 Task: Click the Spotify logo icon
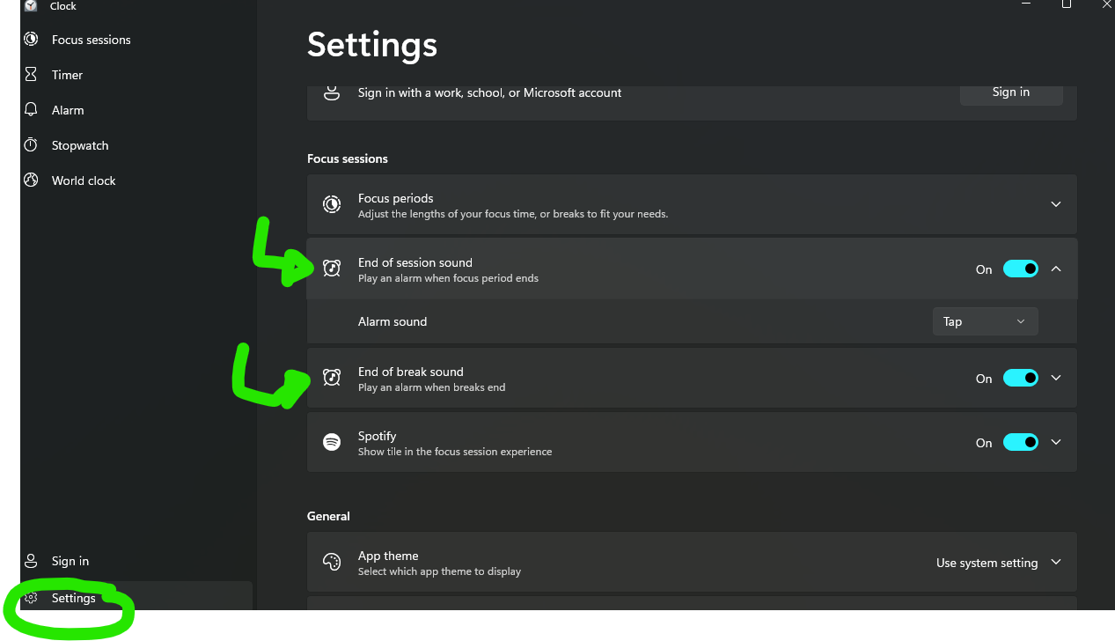click(x=332, y=442)
